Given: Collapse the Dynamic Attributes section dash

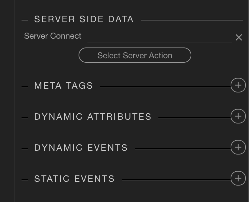Looking at the screenshot, I should [25, 117].
